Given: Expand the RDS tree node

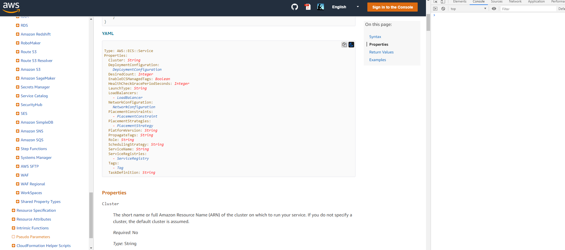Looking at the screenshot, I should 18,25.
